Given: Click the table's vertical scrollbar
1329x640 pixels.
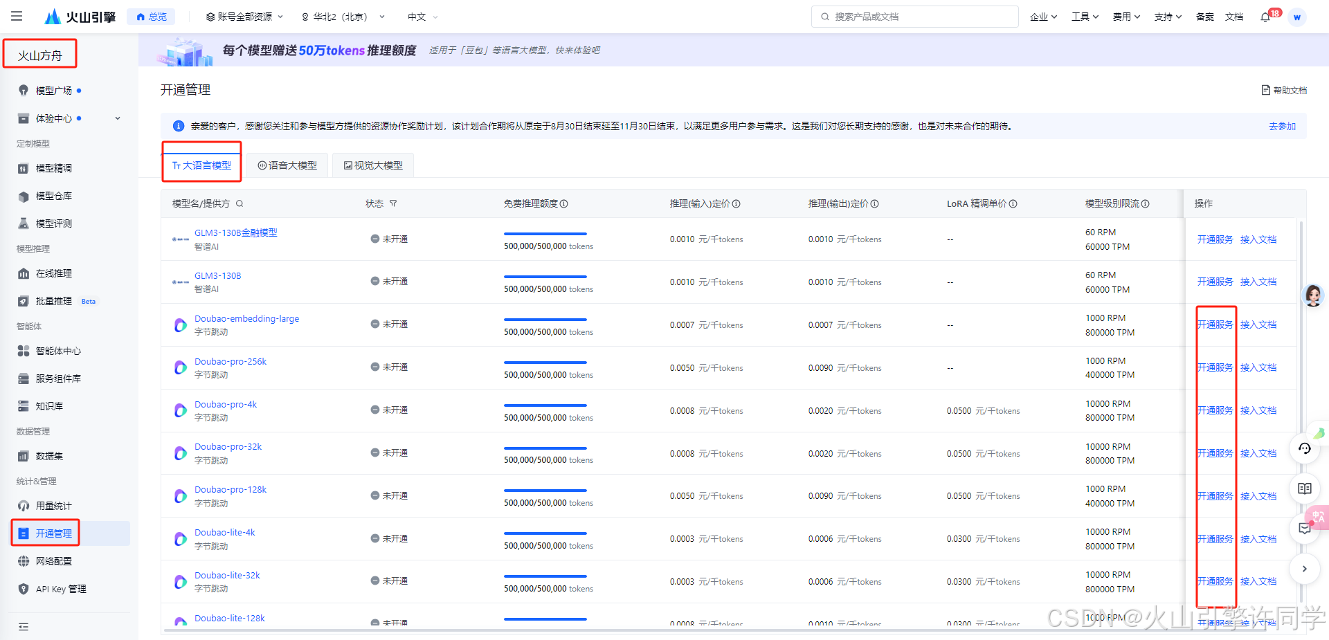Looking at the screenshot, I should tap(1301, 412).
